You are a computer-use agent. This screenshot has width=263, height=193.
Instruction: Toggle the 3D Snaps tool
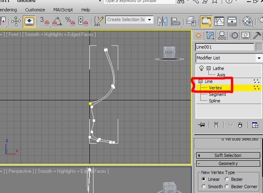(x=45, y=21)
